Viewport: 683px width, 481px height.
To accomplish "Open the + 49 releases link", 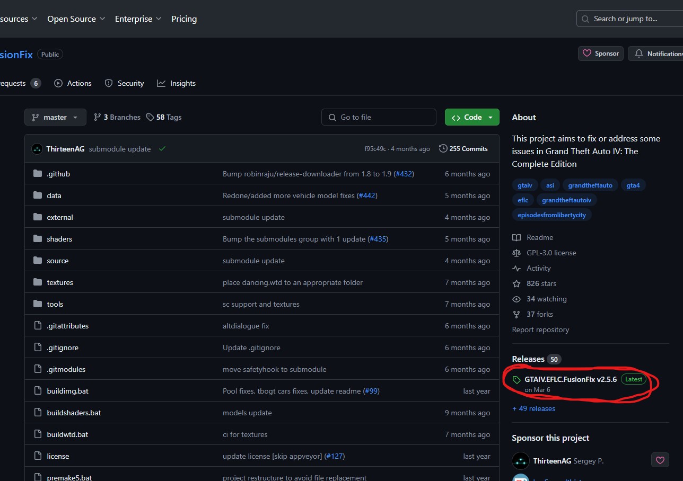I will tap(534, 408).
